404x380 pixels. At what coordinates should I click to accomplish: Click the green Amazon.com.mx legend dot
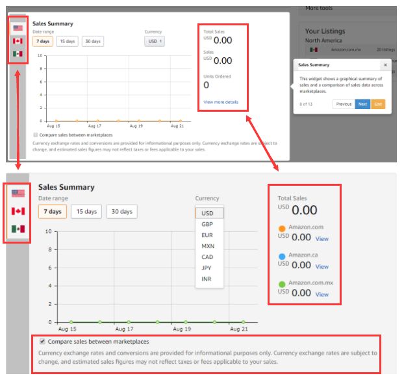tap(282, 284)
